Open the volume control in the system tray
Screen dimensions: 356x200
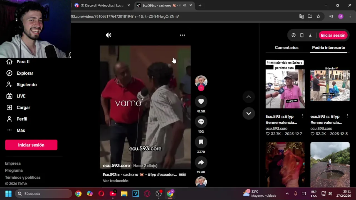(330, 194)
